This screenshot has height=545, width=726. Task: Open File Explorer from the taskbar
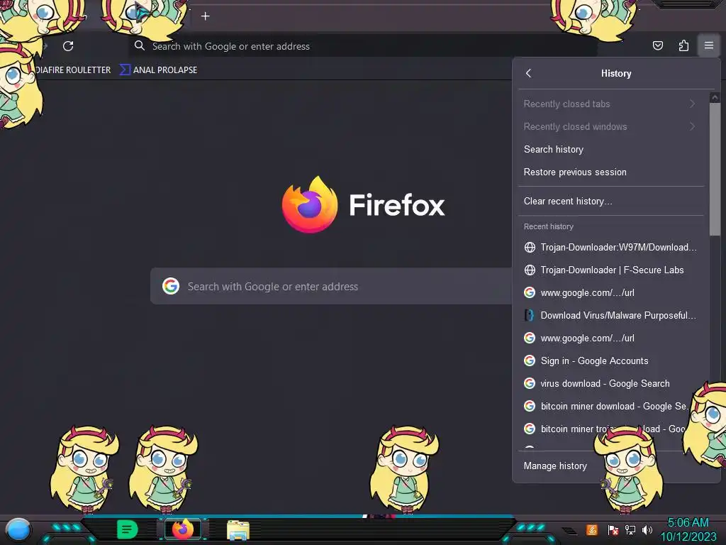[x=238, y=530]
